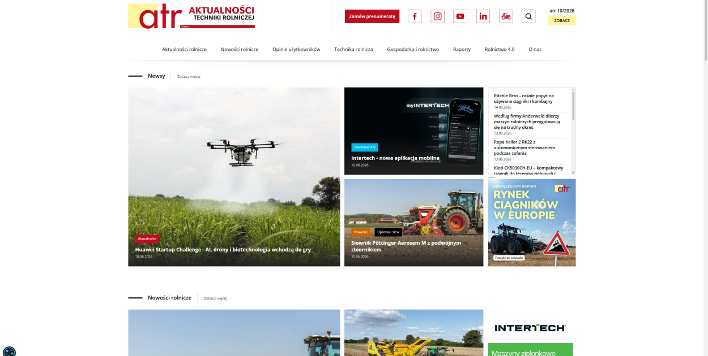Open the Facebook page icon

415,16
